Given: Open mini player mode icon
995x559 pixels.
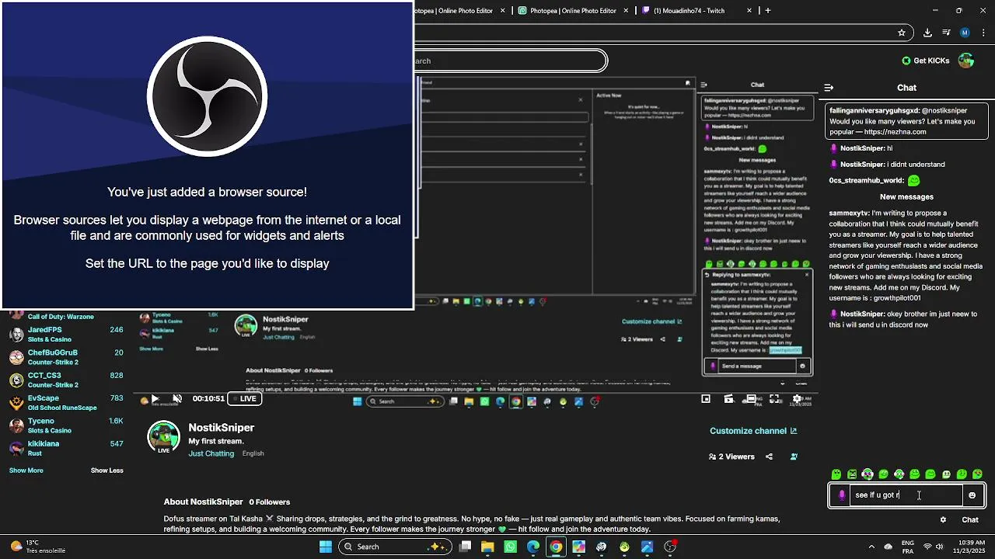Looking at the screenshot, I should click(x=706, y=399).
